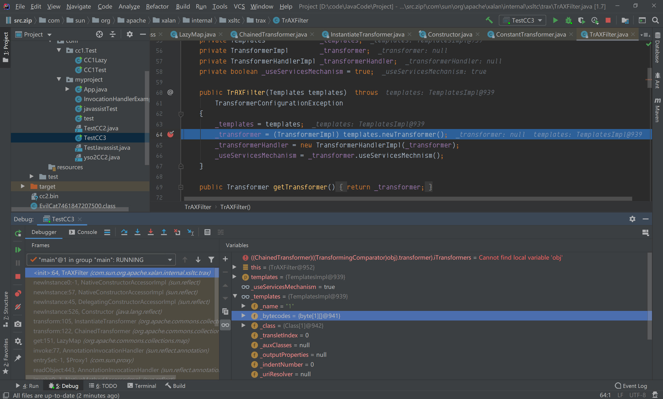Click the Step Into debugger icon
The image size is (663, 399).
pyautogui.click(x=137, y=232)
